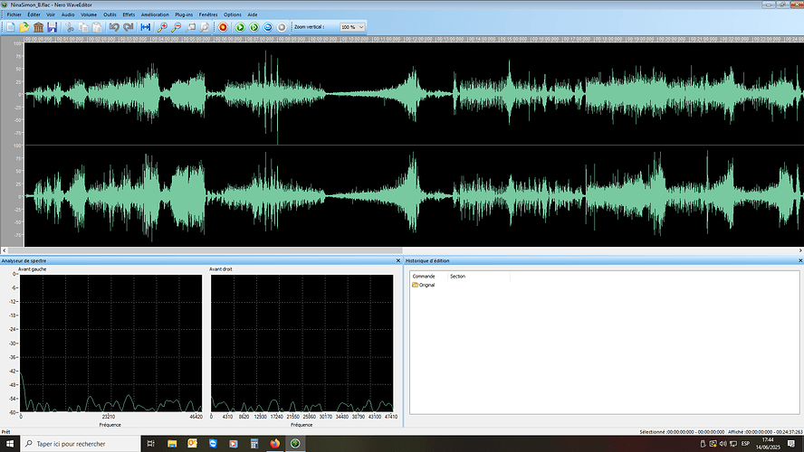
Task: Create a new audio file
Action: (x=10, y=27)
